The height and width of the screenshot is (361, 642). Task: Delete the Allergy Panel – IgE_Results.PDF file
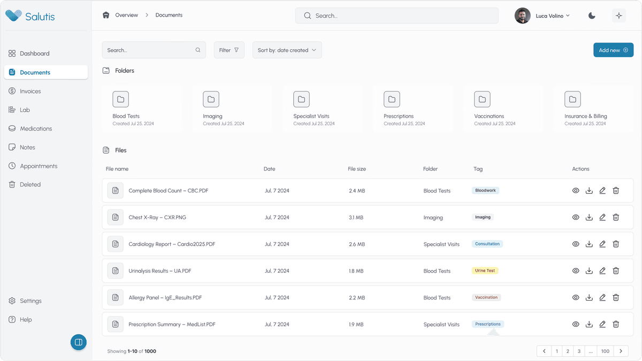[616, 297]
